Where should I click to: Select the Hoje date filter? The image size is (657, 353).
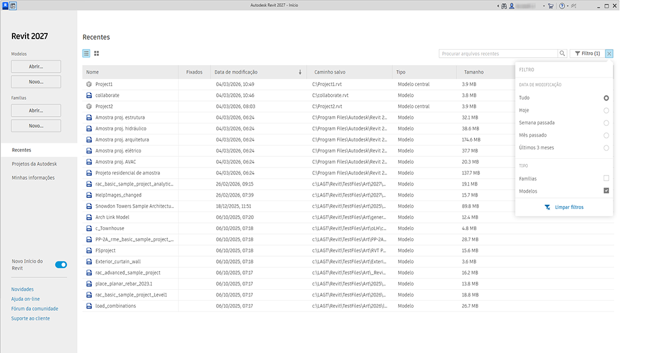click(x=606, y=110)
